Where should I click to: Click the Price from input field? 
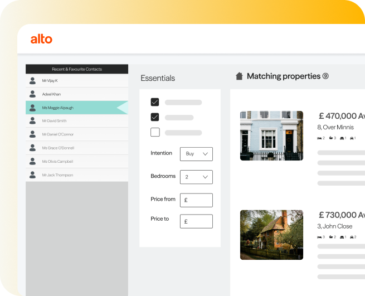[196, 200]
